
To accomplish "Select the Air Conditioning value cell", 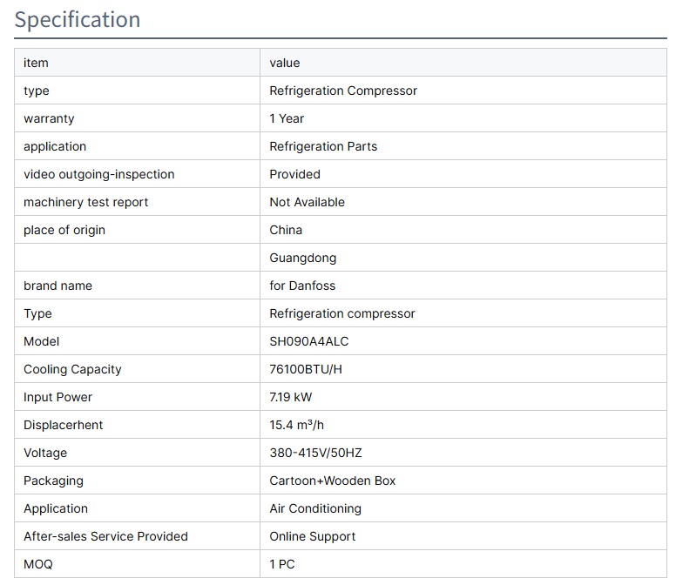I will (x=314, y=508).
